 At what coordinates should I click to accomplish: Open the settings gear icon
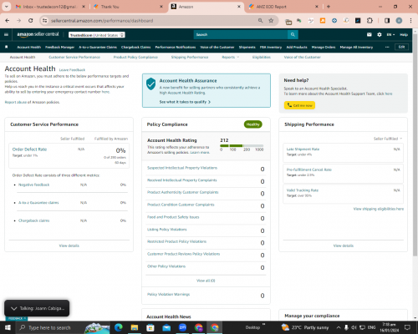pyautogui.click(x=380, y=34)
